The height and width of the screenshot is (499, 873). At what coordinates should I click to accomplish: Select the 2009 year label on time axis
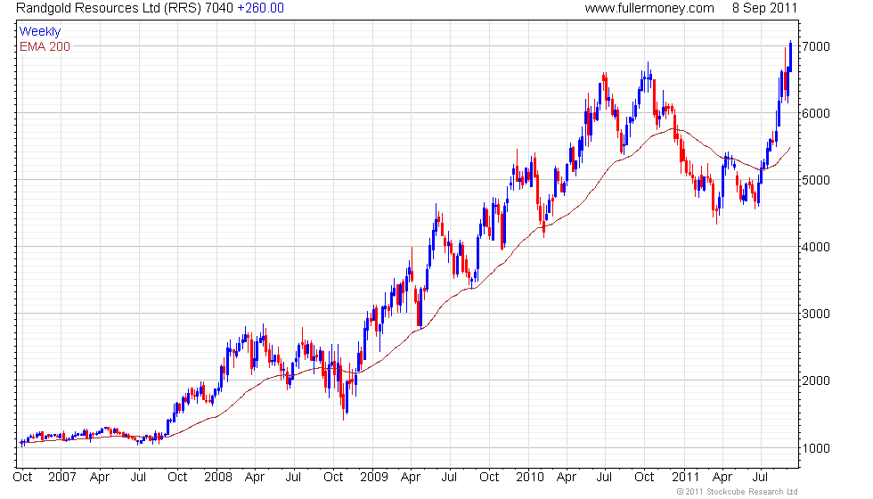coord(374,478)
